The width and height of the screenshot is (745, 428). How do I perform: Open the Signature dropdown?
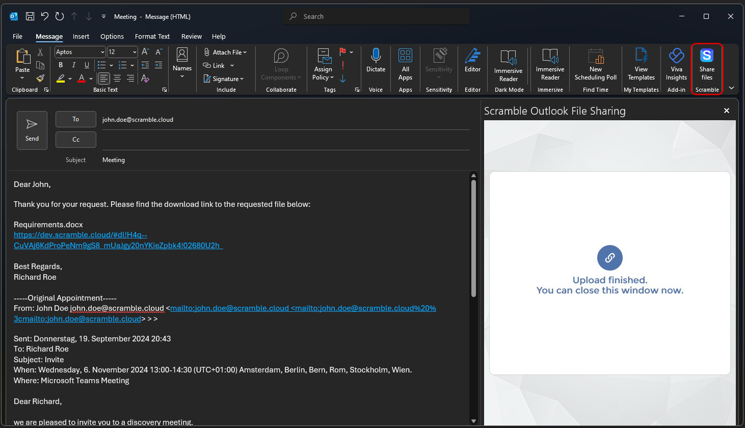click(224, 79)
